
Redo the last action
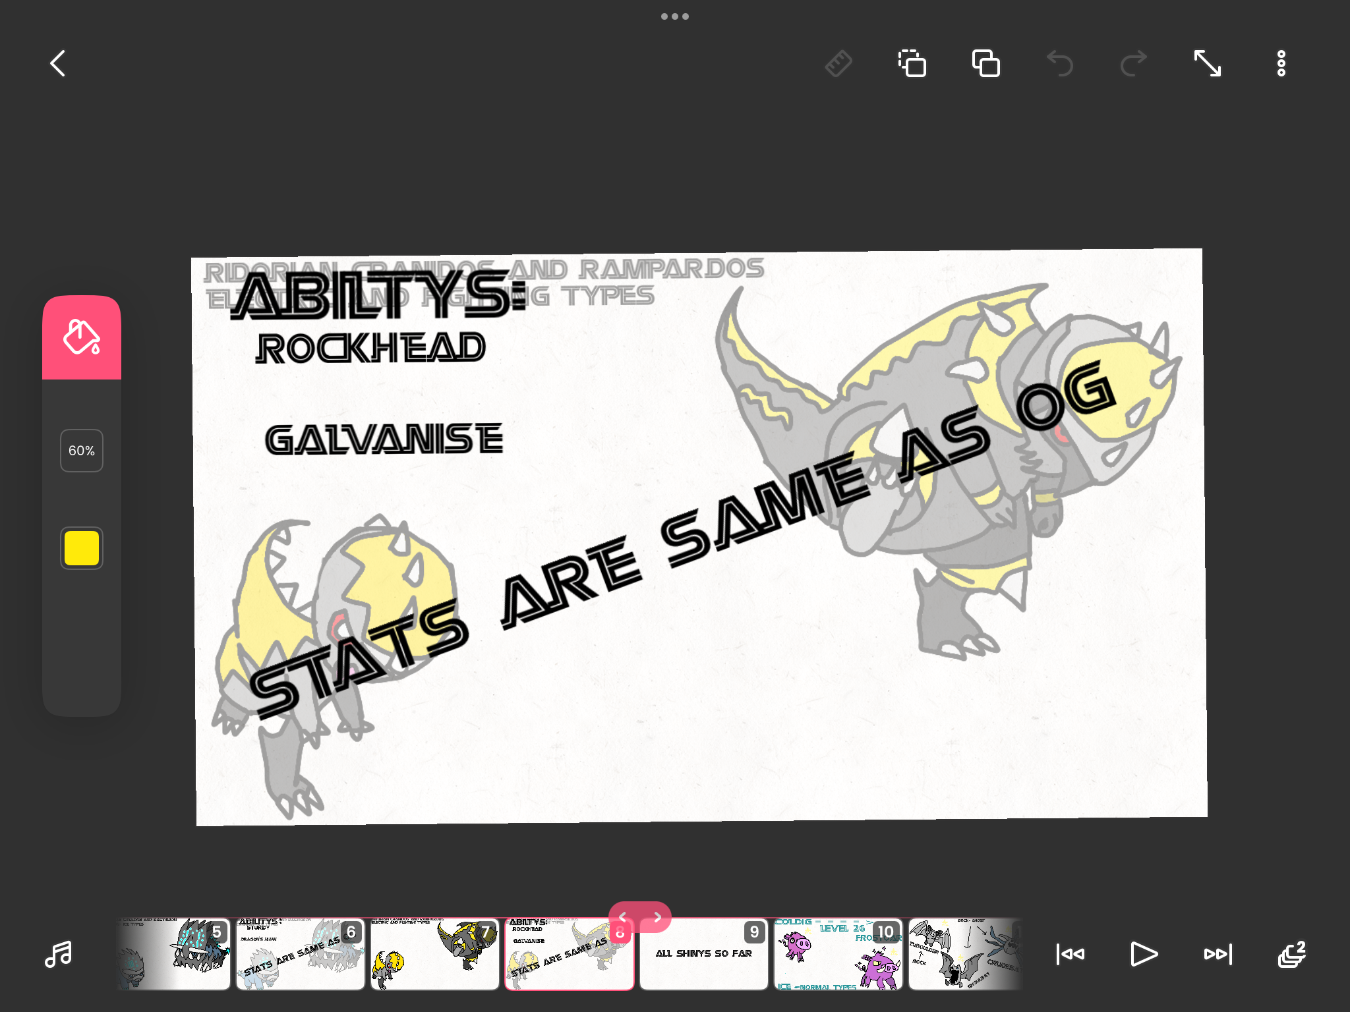pos(1134,64)
